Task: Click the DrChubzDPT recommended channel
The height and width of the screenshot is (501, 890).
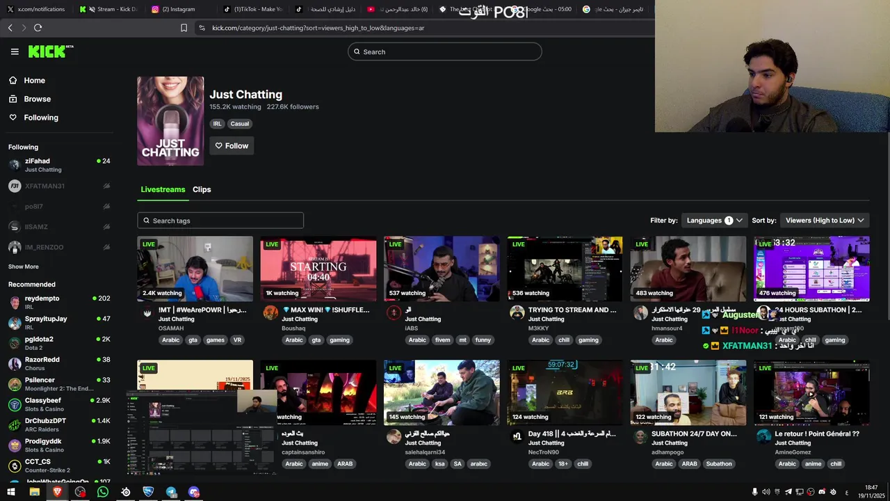Action: [x=59, y=424]
